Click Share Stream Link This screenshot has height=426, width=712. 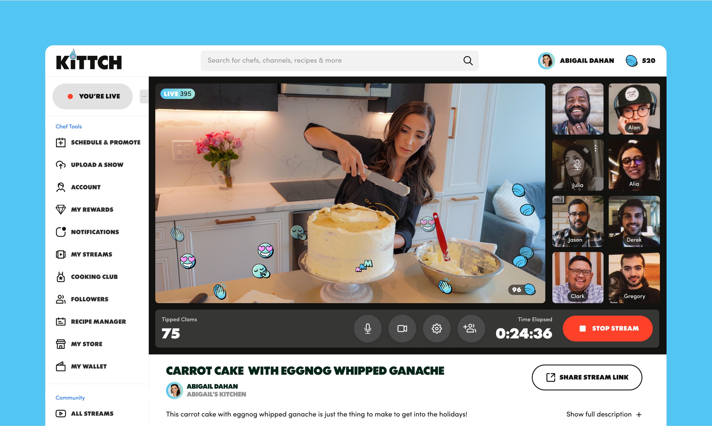(587, 377)
